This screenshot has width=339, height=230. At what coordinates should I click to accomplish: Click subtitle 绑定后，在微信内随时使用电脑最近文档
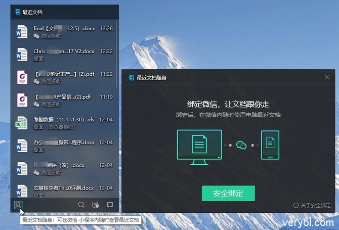click(x=228, y=115)
